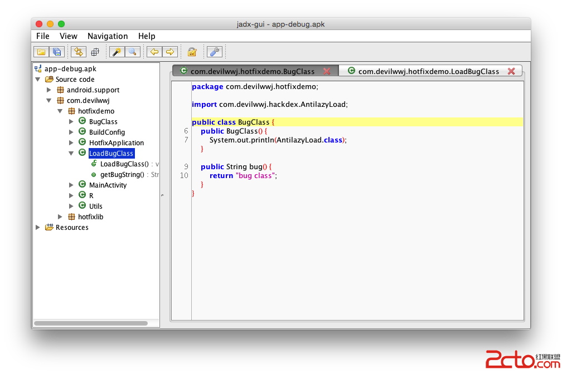Click the forward arrow navigation icon

(170, 52)
